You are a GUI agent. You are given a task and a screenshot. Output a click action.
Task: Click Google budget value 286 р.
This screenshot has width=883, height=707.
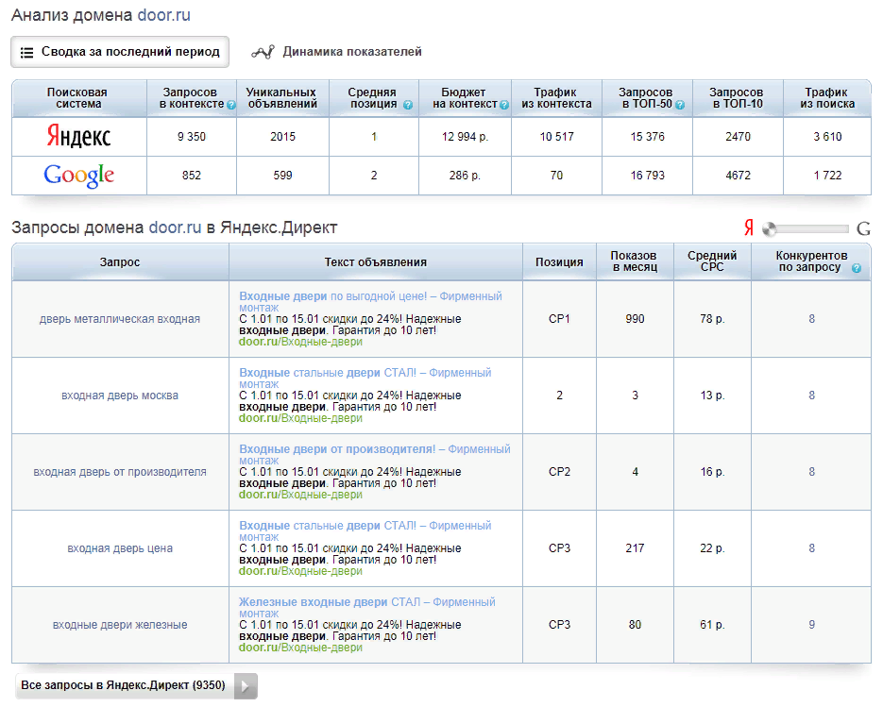tap(465, 176)
